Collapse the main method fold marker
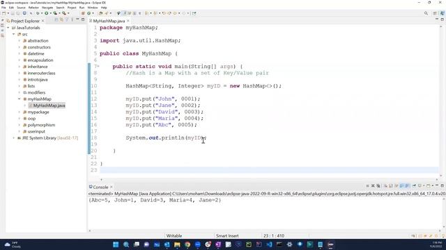The image size is (446, 250). point(98,67)
